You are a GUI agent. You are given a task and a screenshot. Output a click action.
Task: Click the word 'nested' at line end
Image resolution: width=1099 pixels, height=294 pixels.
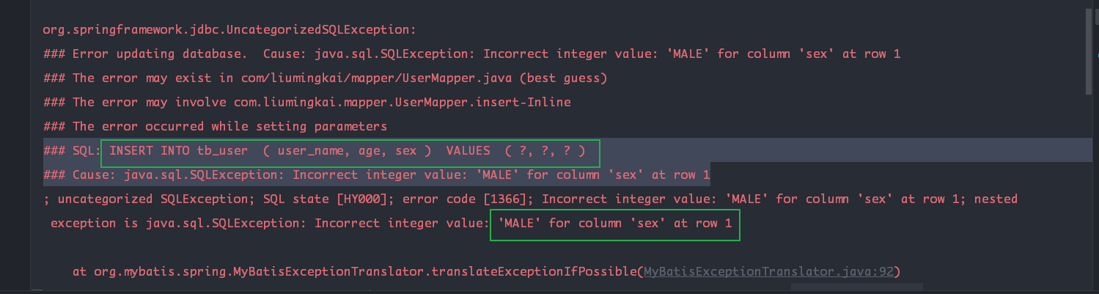(996, 199)
